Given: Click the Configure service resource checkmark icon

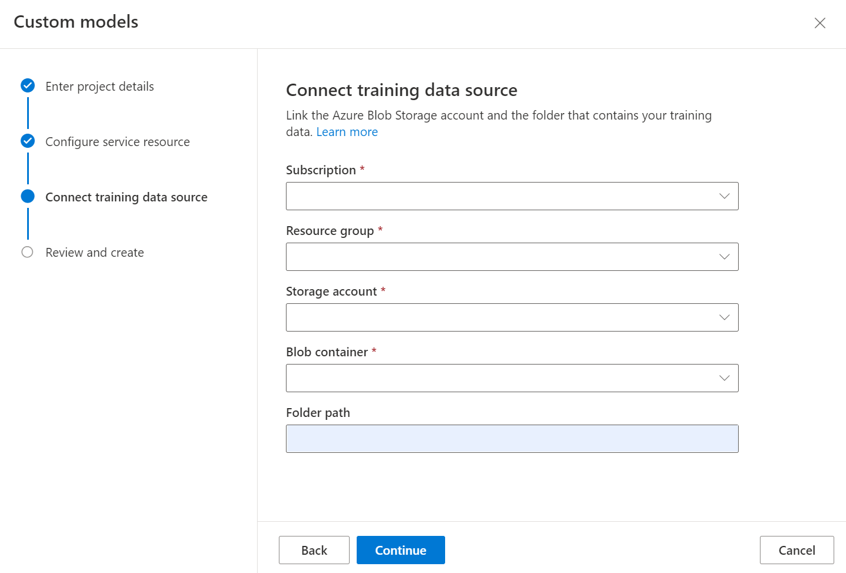Looking at the screenshot, I should click(28, 141).
